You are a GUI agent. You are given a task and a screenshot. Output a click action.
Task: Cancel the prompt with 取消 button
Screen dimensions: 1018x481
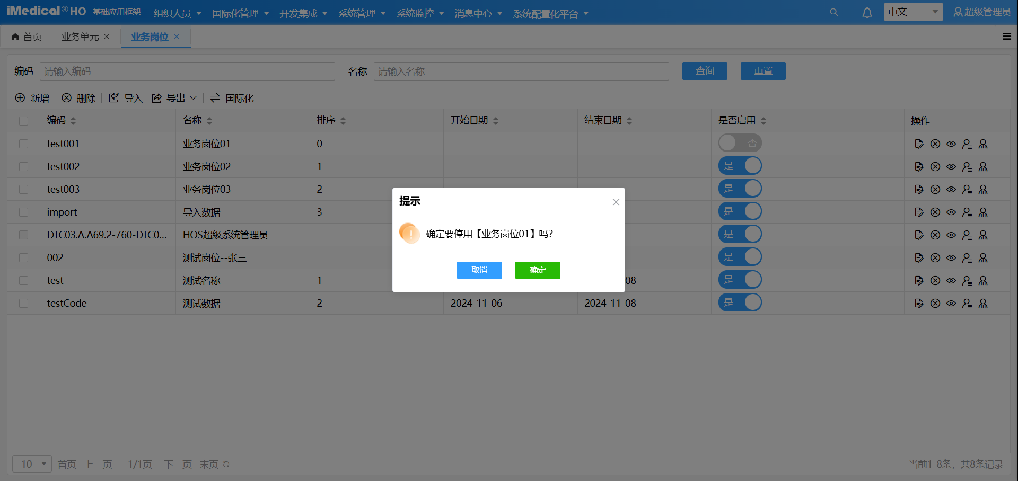pos(479,270)
